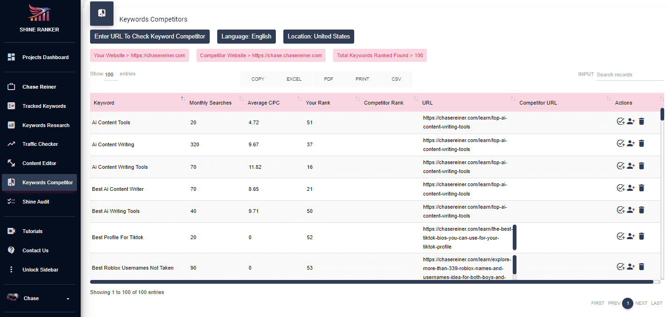This screenshot has width=668, height=317.
Task: Sort table by Monthly Searches column
Action: tap(215, 102)
